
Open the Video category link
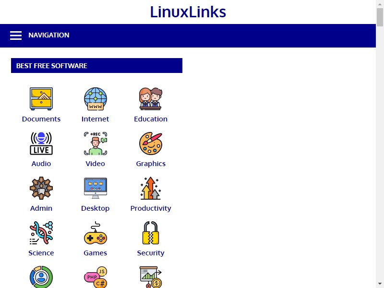[95, 164]
